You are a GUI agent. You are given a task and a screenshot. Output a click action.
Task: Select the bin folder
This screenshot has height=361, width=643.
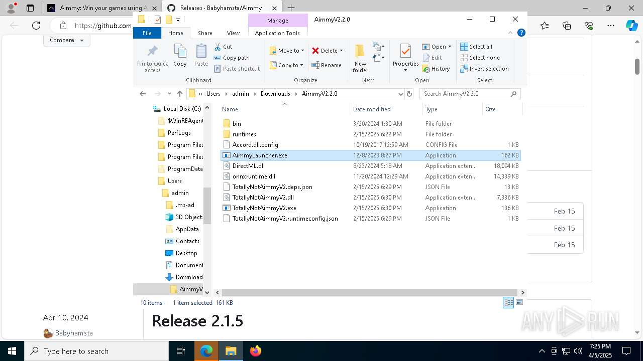point(370,124)
